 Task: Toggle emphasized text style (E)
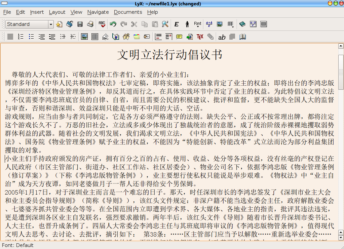click(x=177, y=24)
